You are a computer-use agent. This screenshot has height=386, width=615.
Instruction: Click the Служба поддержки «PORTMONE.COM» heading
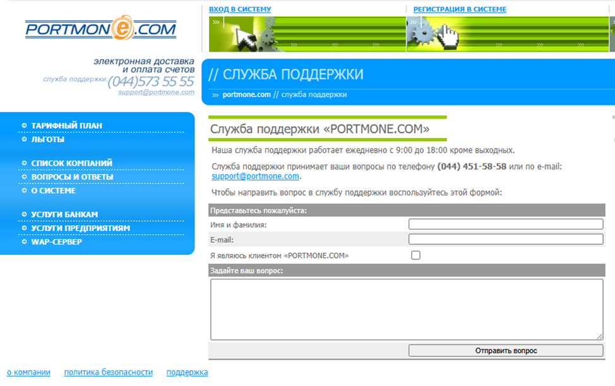(x=319, y=129)
